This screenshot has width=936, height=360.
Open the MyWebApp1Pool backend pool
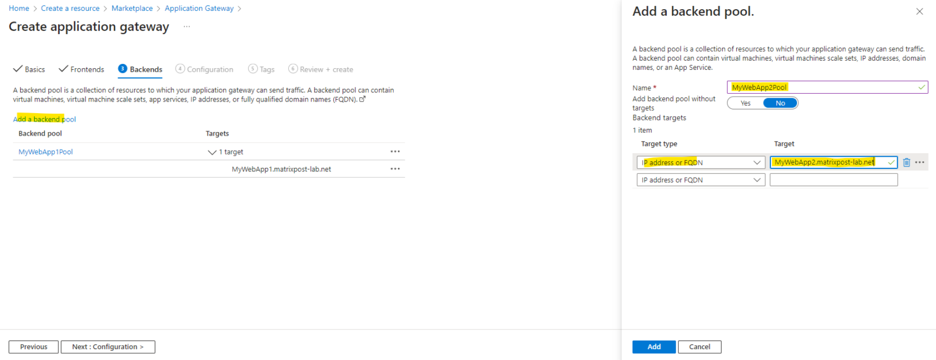coord(45,151)
